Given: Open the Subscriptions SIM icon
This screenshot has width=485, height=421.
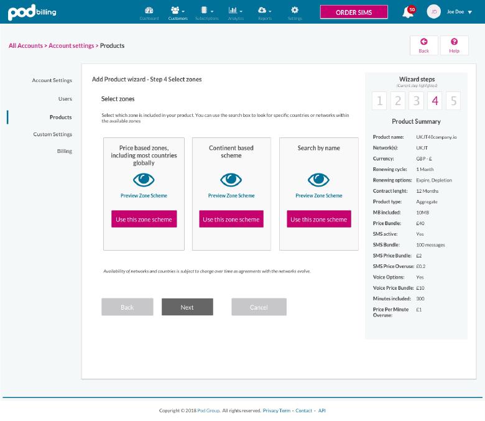Looking at the screenshot, I should pyautogui.click(x=204, y=10).
